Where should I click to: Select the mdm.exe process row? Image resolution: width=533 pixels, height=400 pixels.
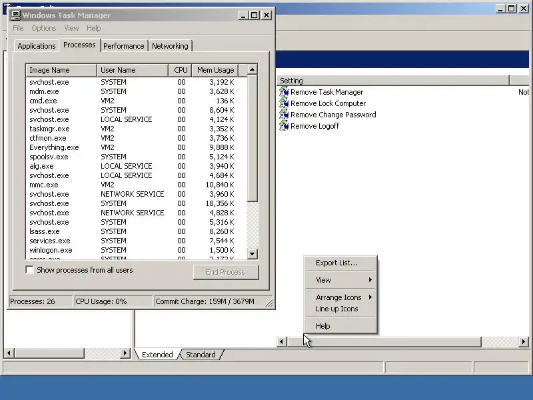coord(137,91)
